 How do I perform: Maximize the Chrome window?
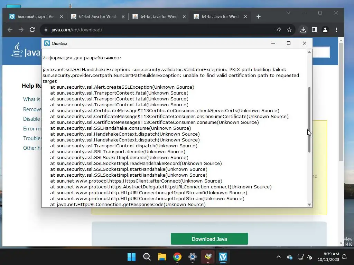pos(320,13)
